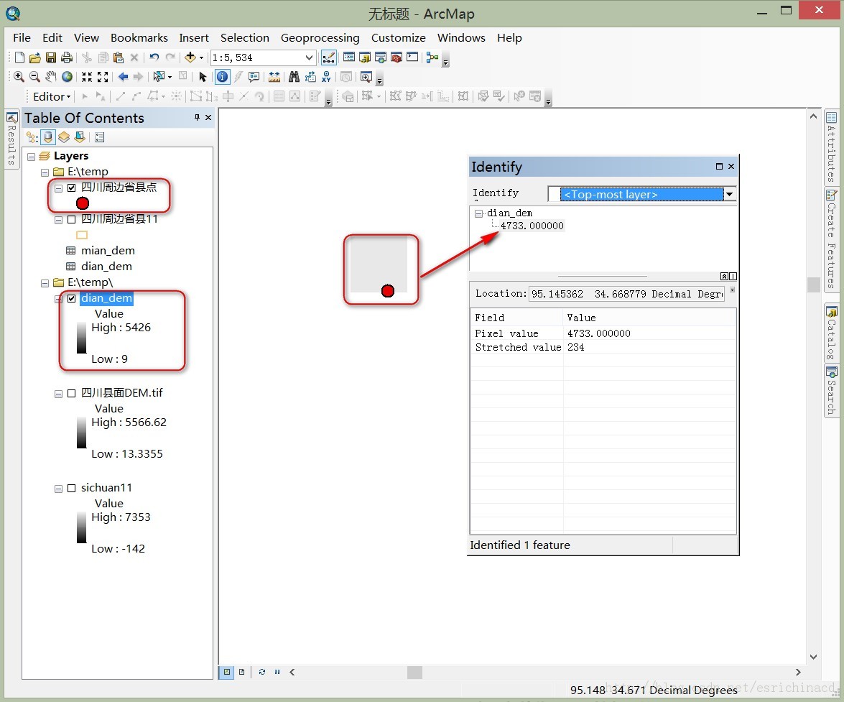Open the Catalog window icon in toolbar
844x702 pixels.
click(x=365, y=57)
